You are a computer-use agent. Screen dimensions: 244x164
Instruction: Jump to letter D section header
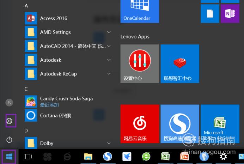point(26,130)
